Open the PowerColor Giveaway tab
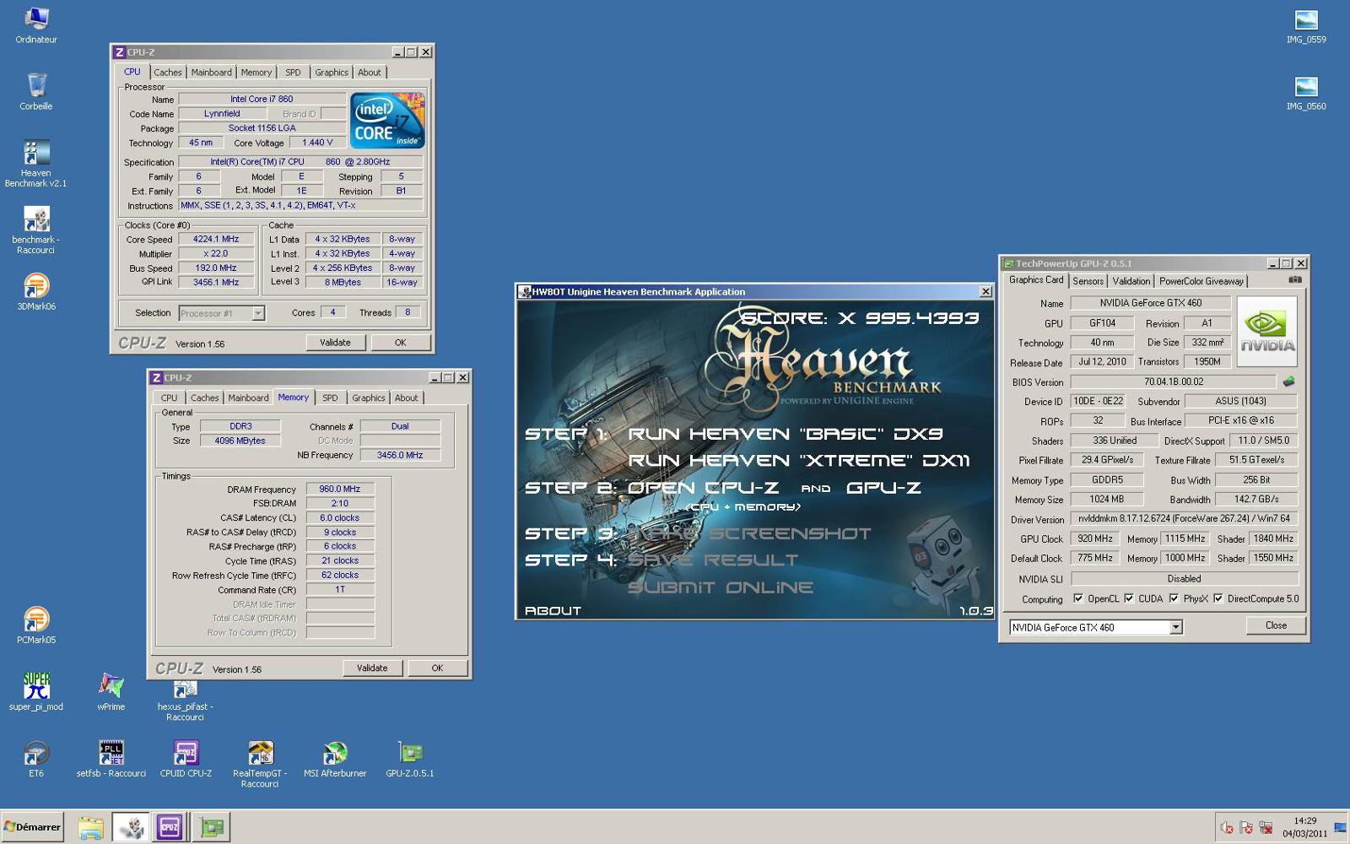The height and width of the screenshot is (844, 1350). pos(1201,281)
